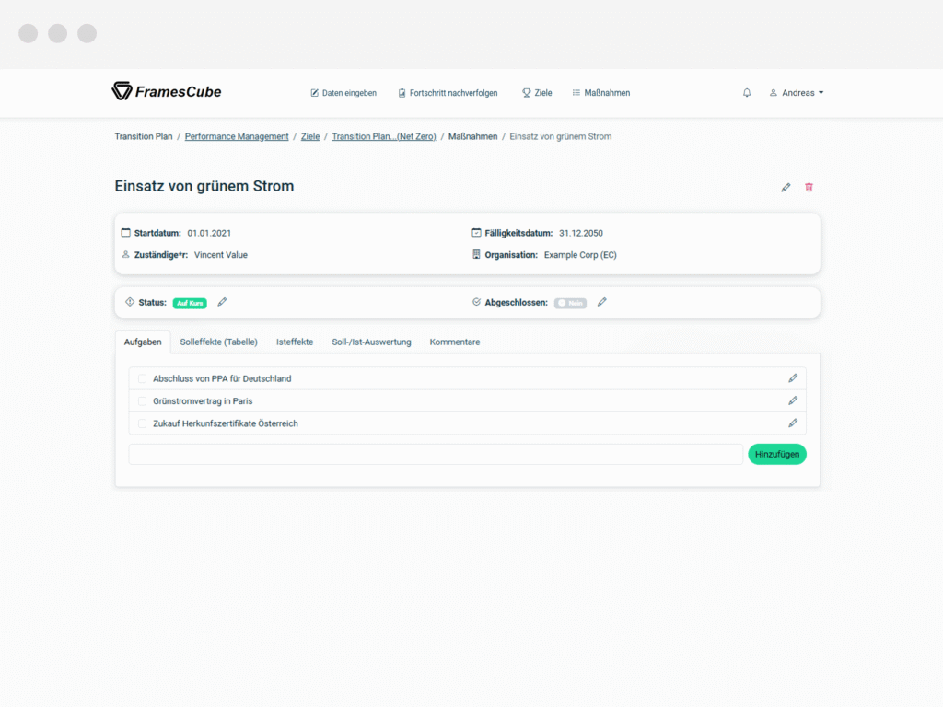Edit Abgeschlossen value with its pencil icon
Image resolution: width=943 pixels, height=707 pixels.
pos(602,302)
